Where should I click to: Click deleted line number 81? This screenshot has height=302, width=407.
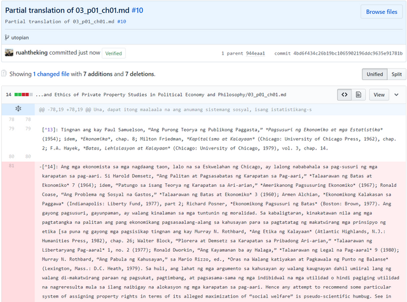(x=11, y=166)
